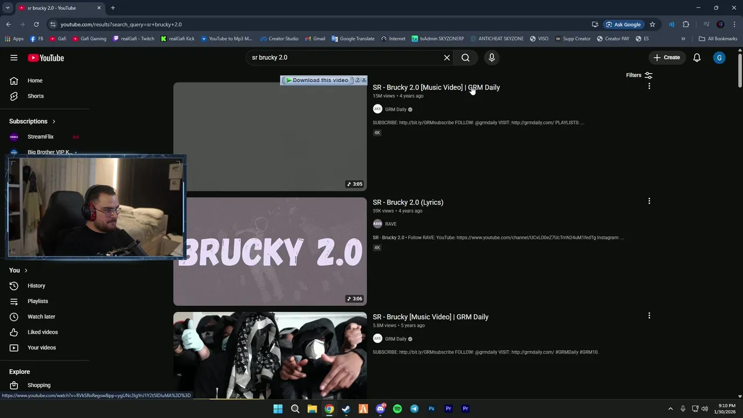Show more bookmarks with the chevron
The width and height of the screenshot is (743, 418).
(x=683, y=39)
